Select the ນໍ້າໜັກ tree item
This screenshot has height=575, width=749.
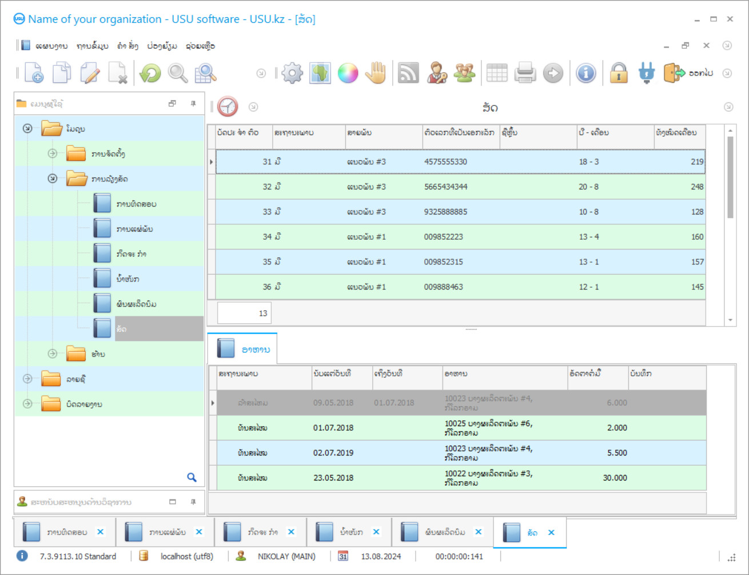pos(128,279)
